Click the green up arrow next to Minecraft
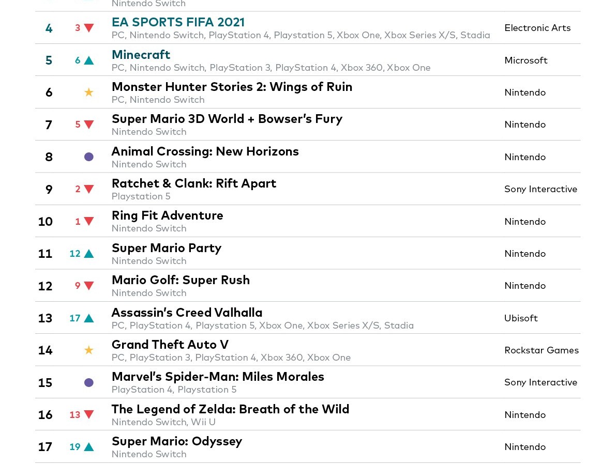 (x=89, y=60)
